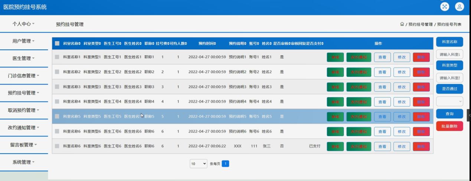Sort table by 科室名称 column arrows
471x181 pixels.
pyautogui.click(x=79, y=43)
